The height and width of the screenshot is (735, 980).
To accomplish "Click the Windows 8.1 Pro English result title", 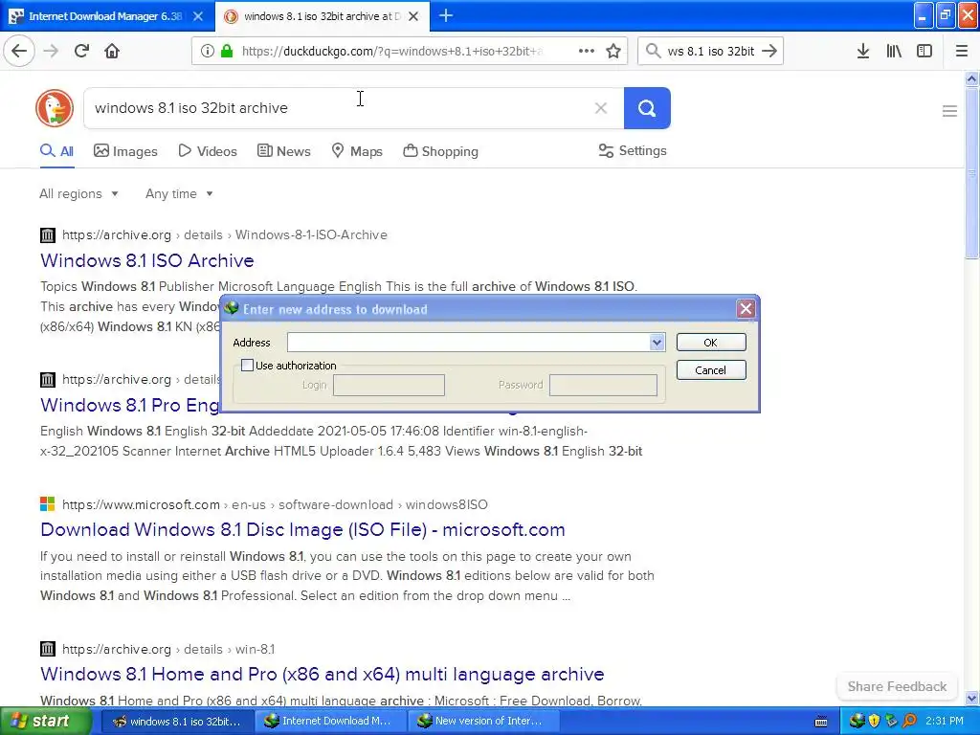I will (130, 405).
